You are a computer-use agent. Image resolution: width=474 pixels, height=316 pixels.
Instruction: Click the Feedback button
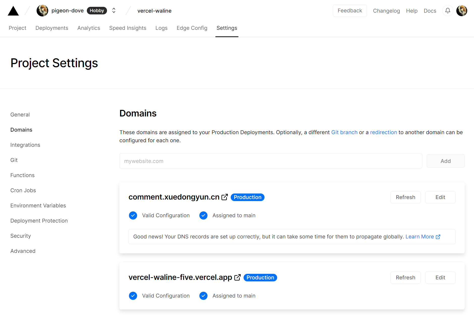click(x=350, y=11)
